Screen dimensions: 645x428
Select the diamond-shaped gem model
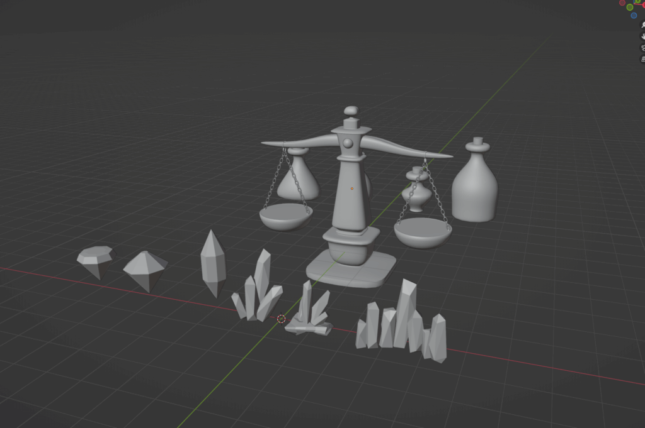[146, 269]
